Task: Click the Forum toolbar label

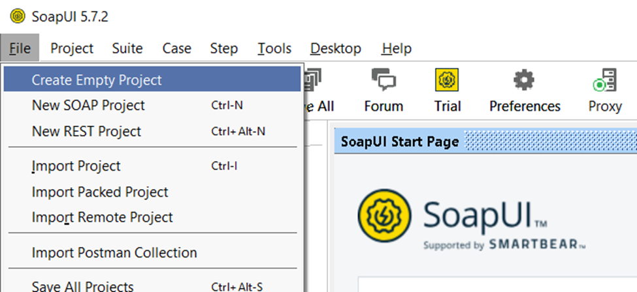Action: pyautogui.click(x=384, y=106)
